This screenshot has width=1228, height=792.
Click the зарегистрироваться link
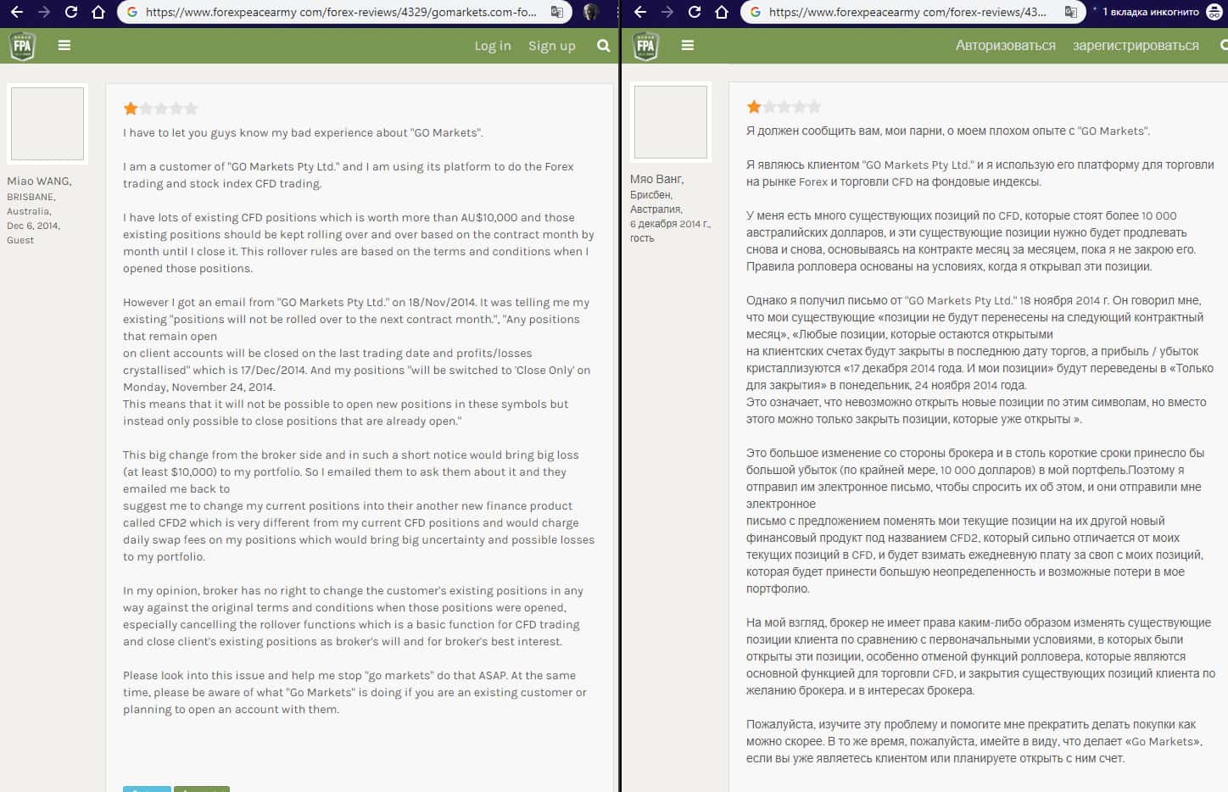click(1136, 46)
